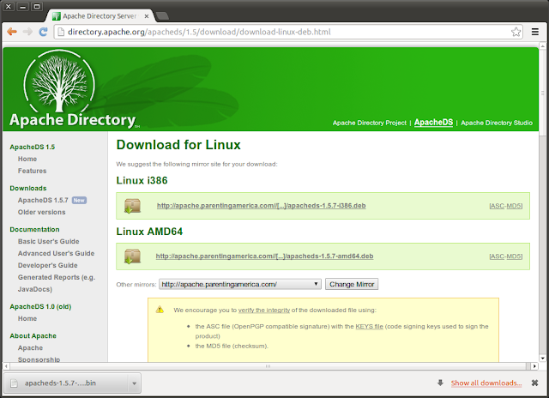Click the package icon for i386 download
This screenshot has height=398, width=549.
point(132,206)
